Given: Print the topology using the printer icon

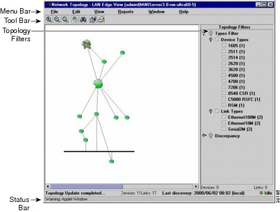Looking at the screenshot, I should (101, 19).
